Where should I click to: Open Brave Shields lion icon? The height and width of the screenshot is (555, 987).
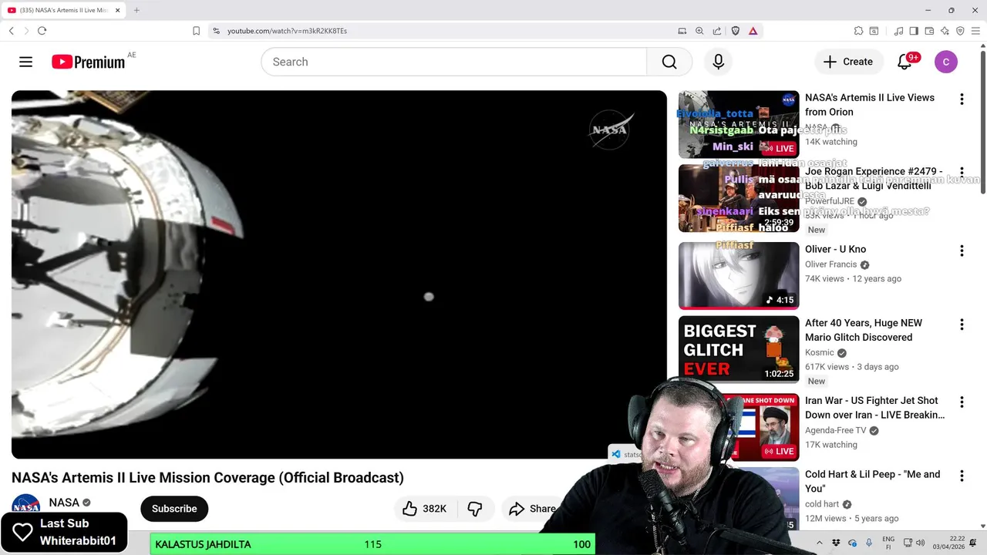tap(736, 31)
